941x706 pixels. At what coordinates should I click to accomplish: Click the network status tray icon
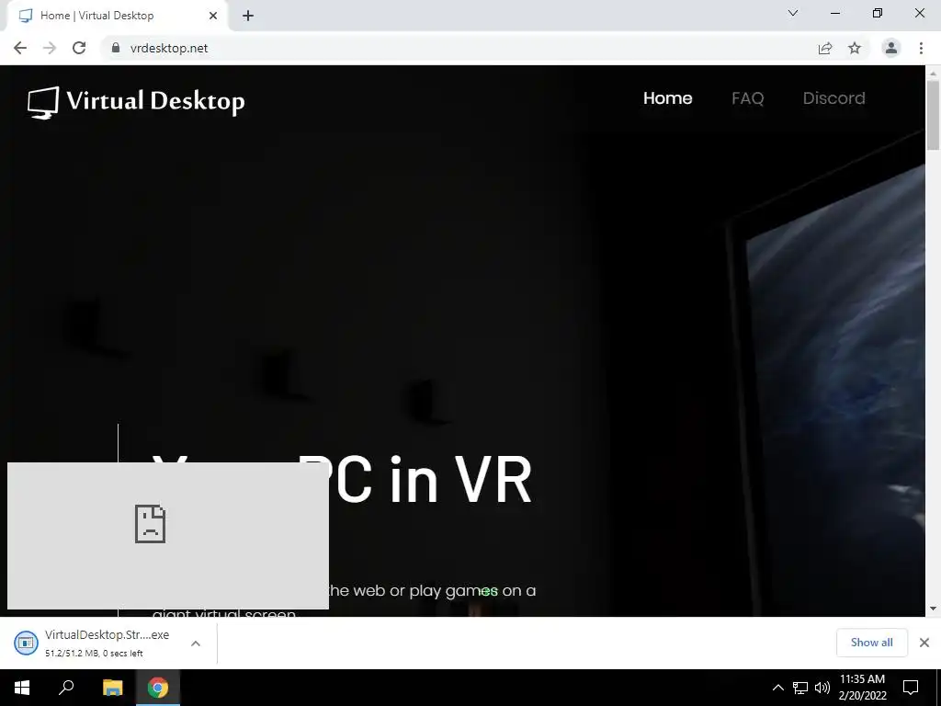(x=800, y=688)
